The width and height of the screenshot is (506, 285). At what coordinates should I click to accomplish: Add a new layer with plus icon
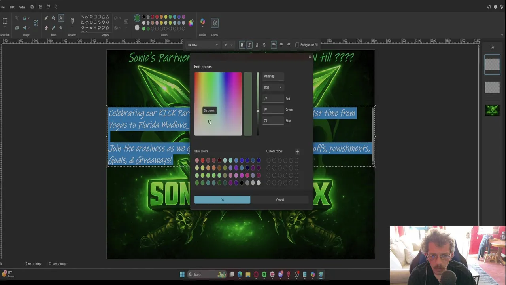click(x=492, y=47)
